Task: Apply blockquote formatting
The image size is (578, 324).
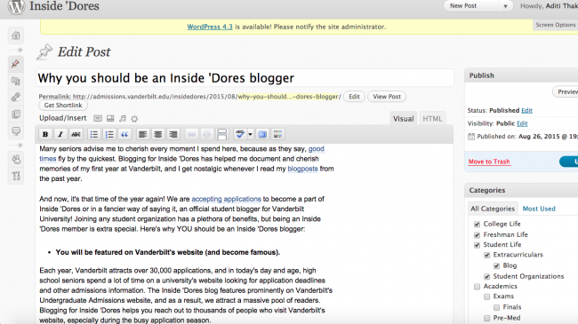Action: pos(124,134)
